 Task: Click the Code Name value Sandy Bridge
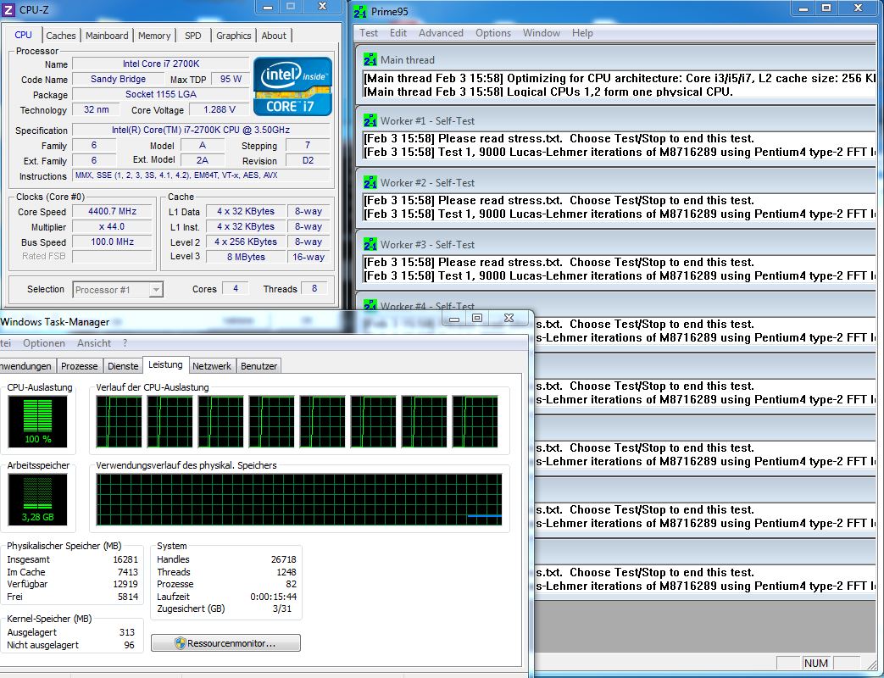(x=119, y=79)
